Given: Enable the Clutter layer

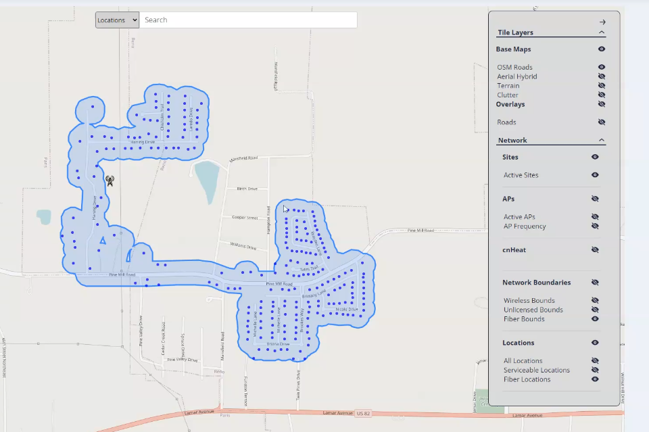Looking at the screenshot, I should click(x=602, y=95).
